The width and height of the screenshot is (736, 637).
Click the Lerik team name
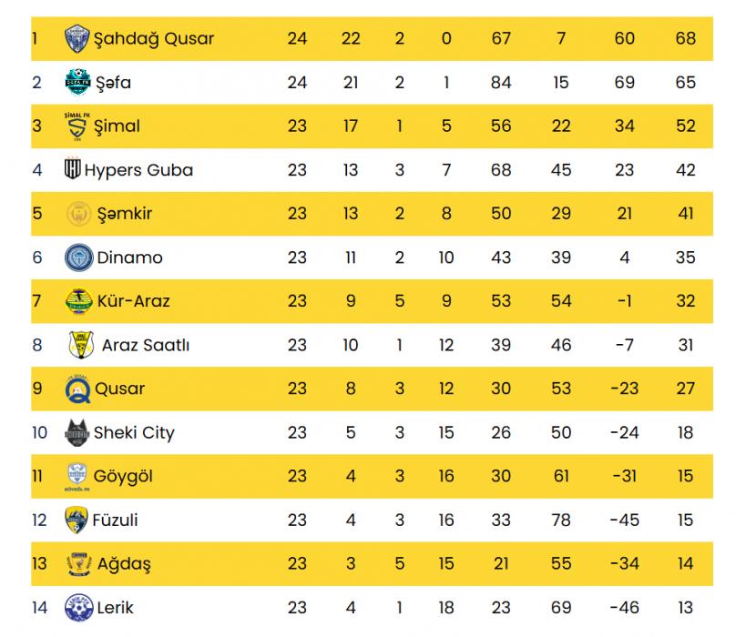(115, 608)
